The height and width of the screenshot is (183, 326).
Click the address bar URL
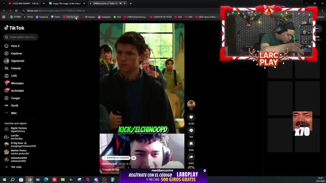tap(56, 11)
